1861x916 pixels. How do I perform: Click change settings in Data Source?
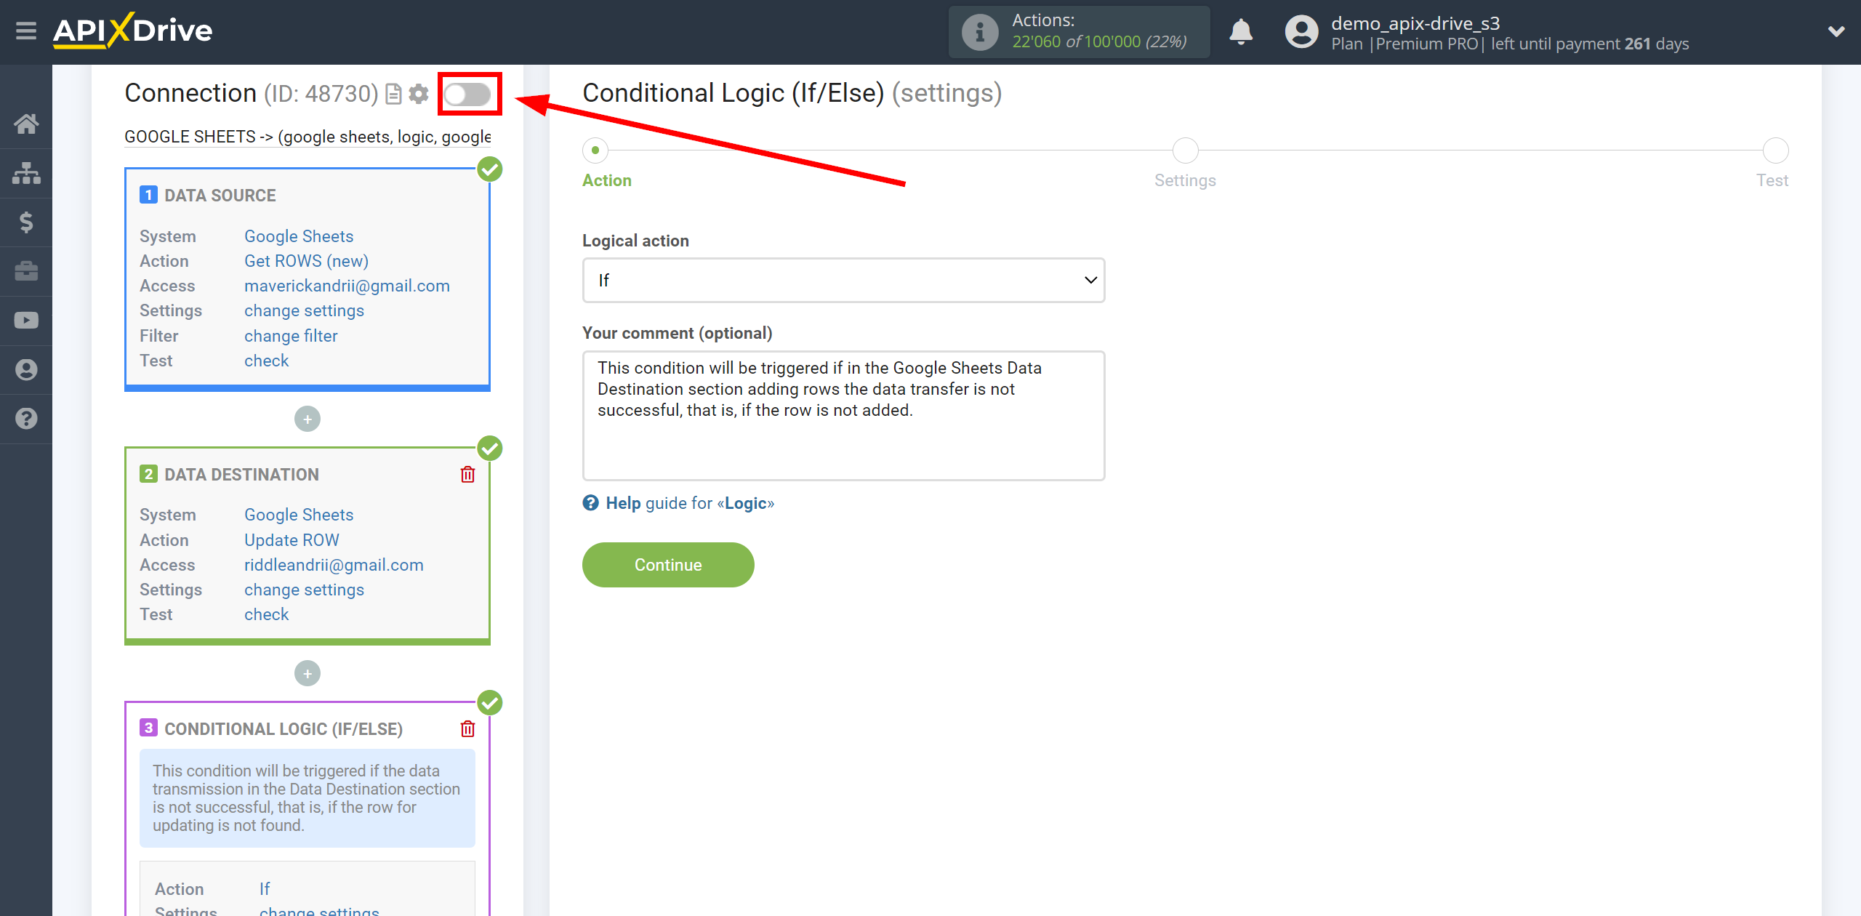(304, 310)
